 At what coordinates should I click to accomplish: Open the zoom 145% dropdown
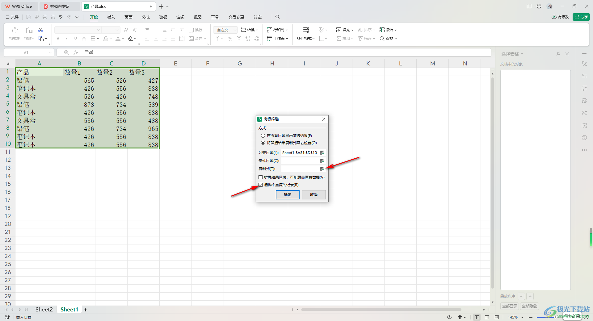522,317
